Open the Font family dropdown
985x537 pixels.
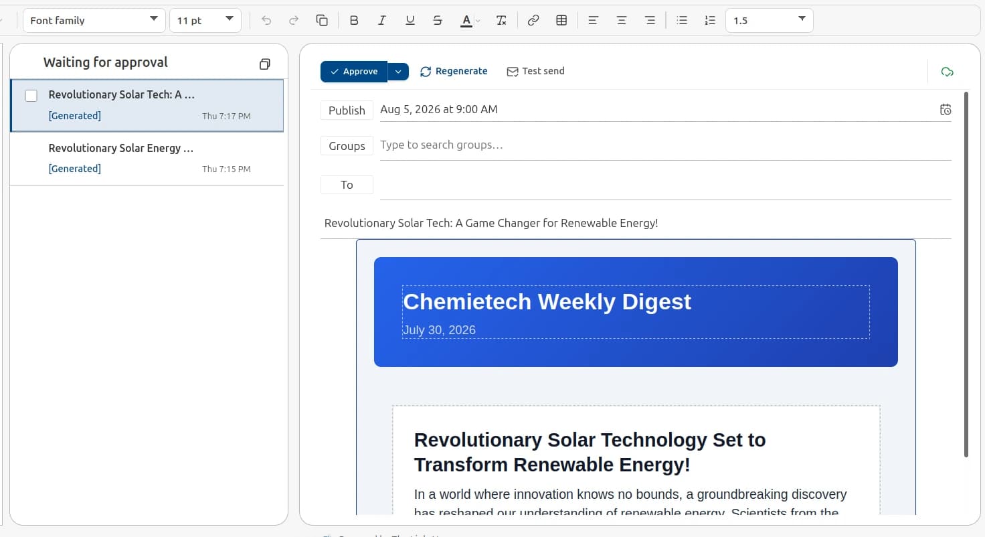click(94, 20)
